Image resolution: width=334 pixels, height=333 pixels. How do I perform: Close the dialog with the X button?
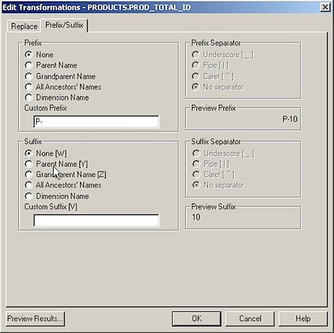(x=325, y=7)
